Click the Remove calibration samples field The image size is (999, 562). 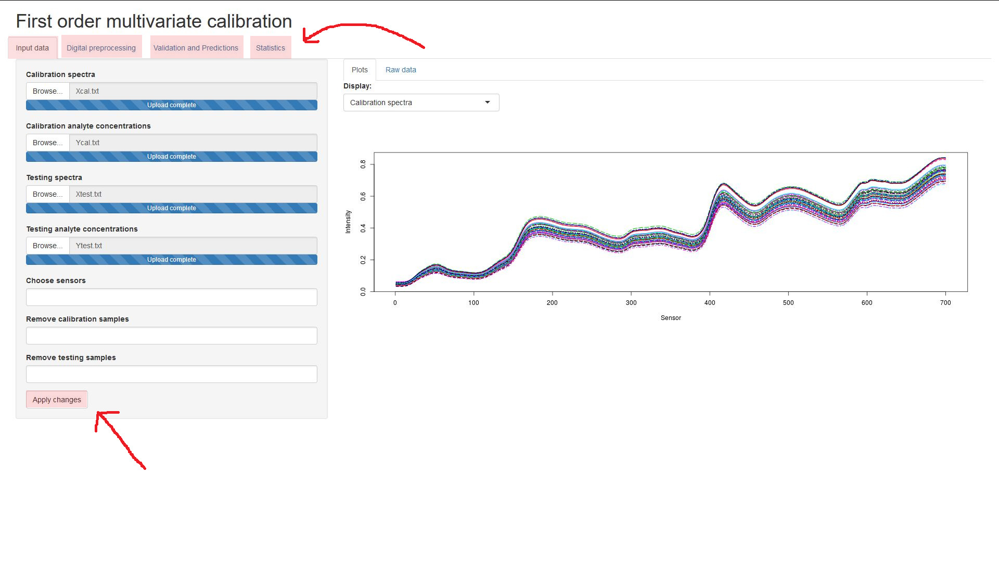(171, 336)
